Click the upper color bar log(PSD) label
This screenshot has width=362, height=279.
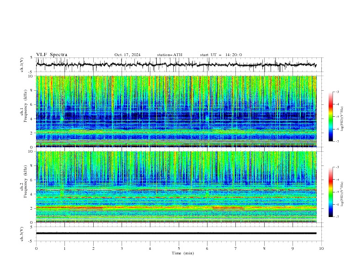(342, 119)
